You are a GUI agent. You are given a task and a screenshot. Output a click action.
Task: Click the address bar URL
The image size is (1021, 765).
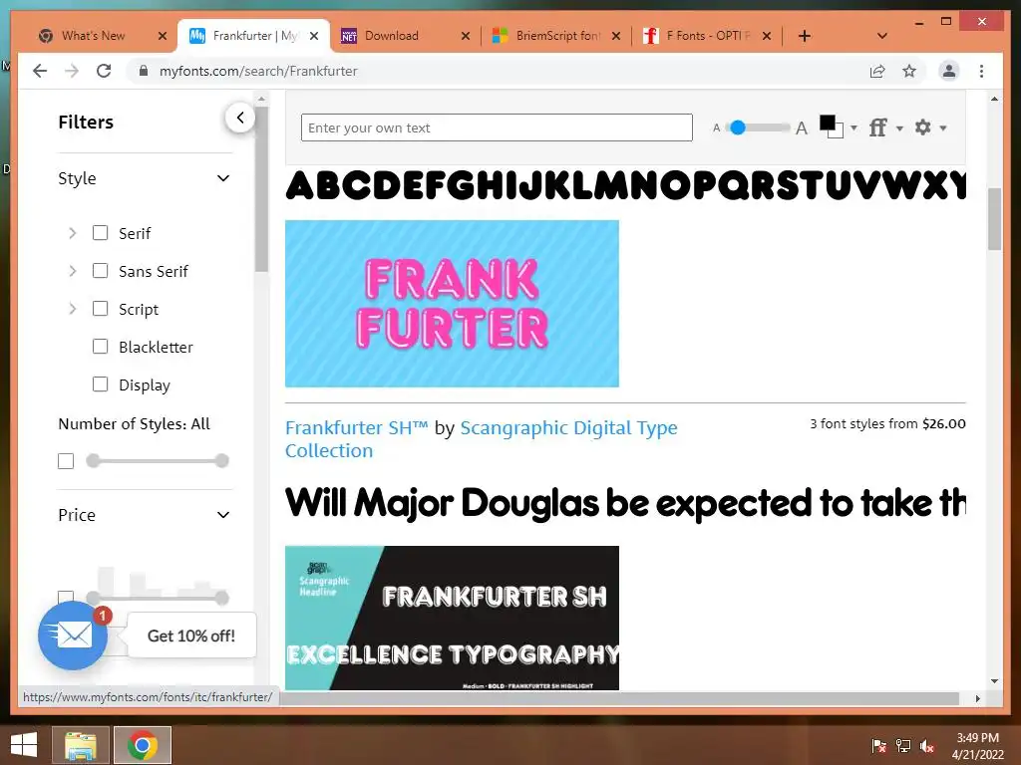[x=258, y=71]
